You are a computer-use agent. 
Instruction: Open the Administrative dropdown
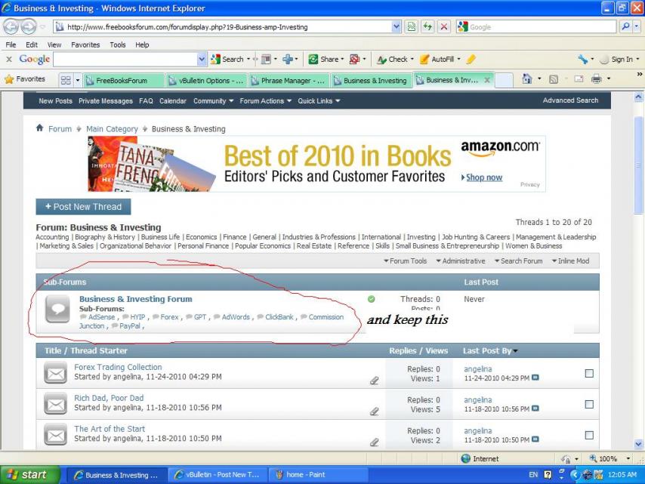tap(460, 260)
